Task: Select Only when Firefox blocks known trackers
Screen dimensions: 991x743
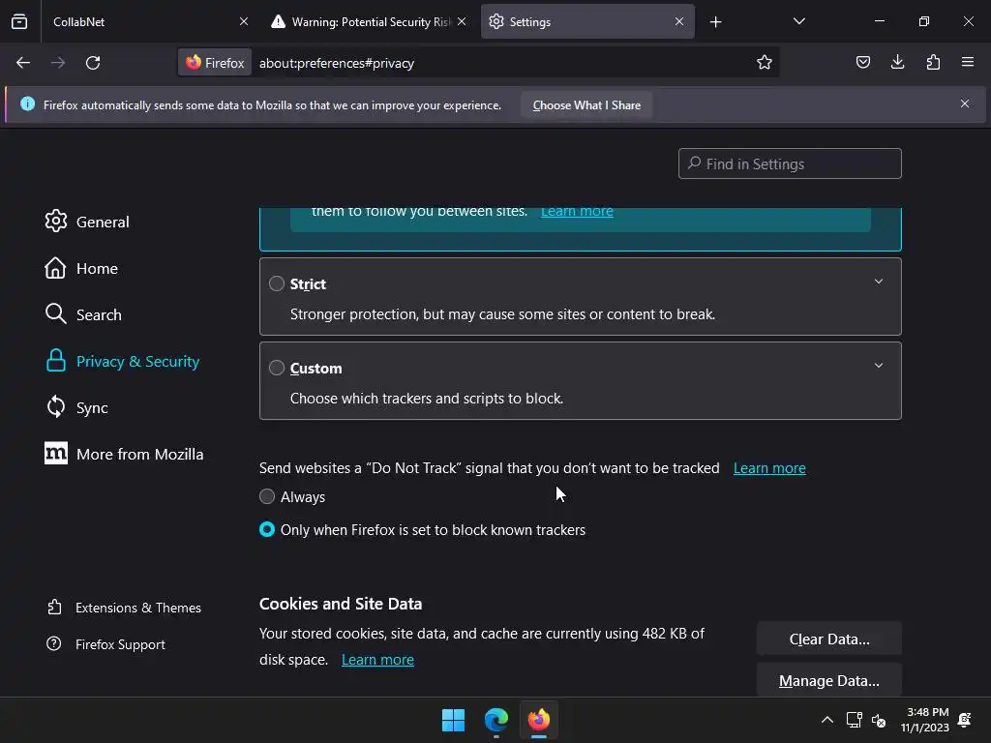Action: click(x=267, y=529)
